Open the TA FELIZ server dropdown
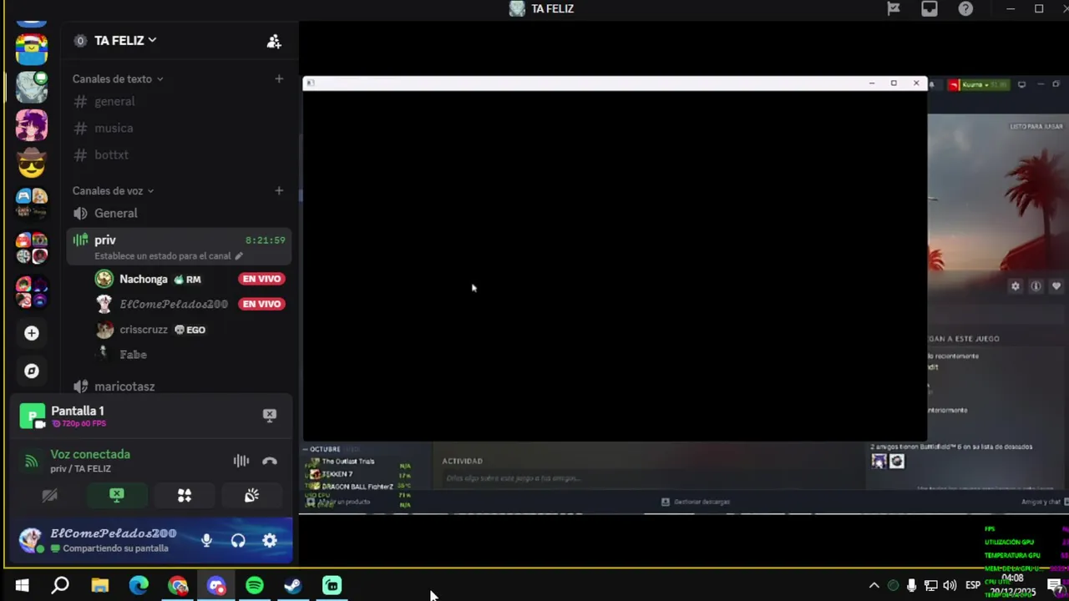The image size is (1069, 601). coord(125,40)
